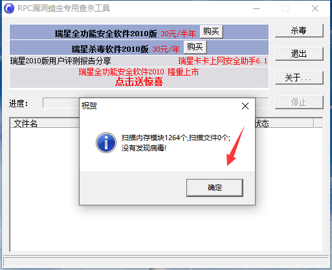
Task: Click the disabled 停止 button
Action: [299, 102]
